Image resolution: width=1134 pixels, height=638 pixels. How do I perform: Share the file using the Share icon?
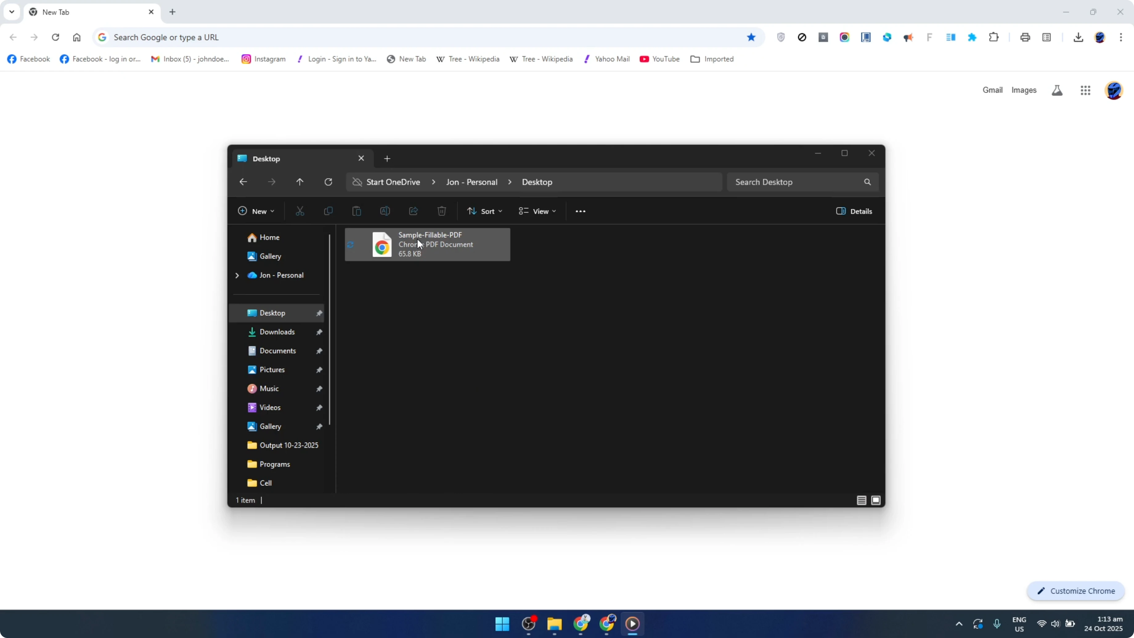point(413,211)
